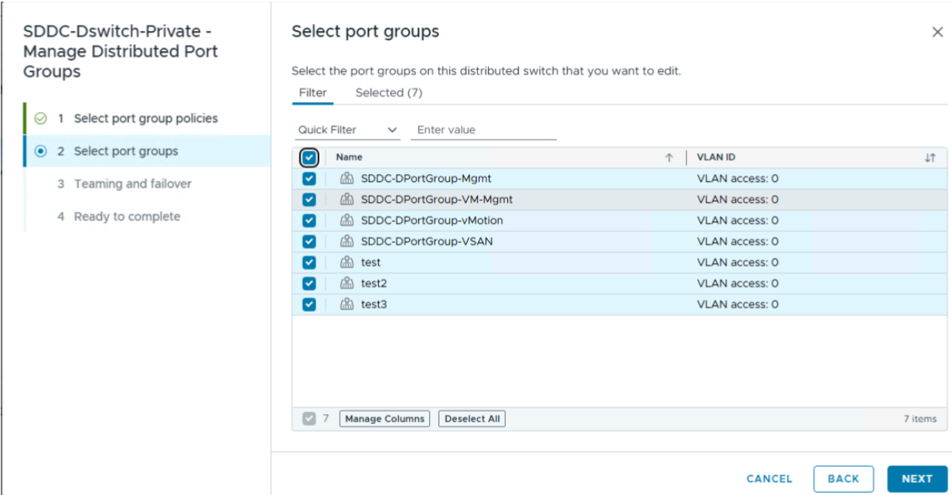This screenshot has height=495, width=952.
Task: Click the port group icon beside SDDC-DPortGroup-VSAN
Action: pos(346,241)
